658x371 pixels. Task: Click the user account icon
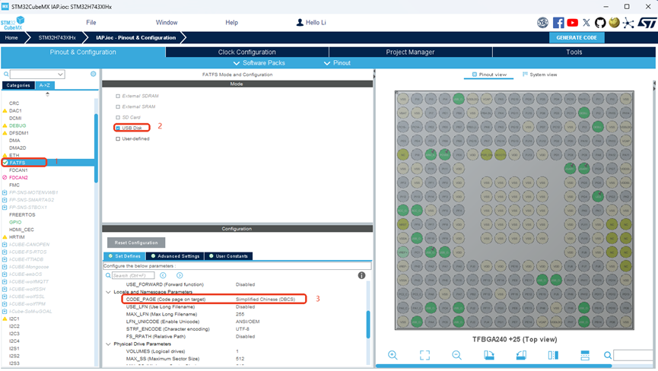[300, 23]
